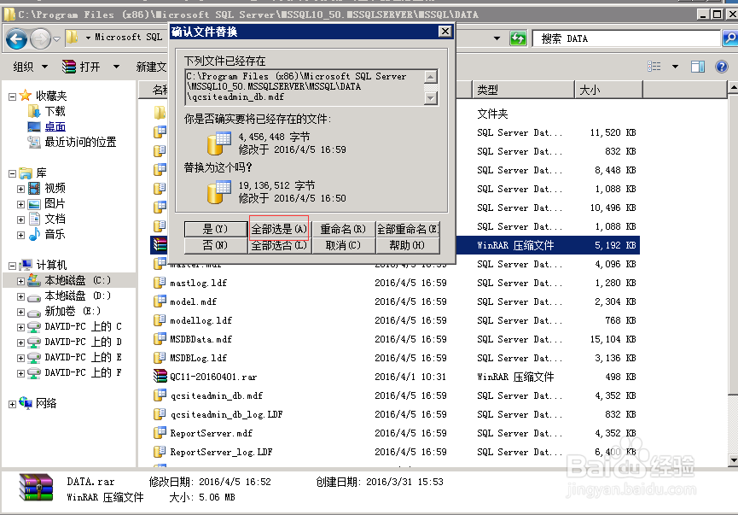Viewport: 738px width, 515px height.
Task: Open the views dropdown arrow near top right
Action: (674, 66)
